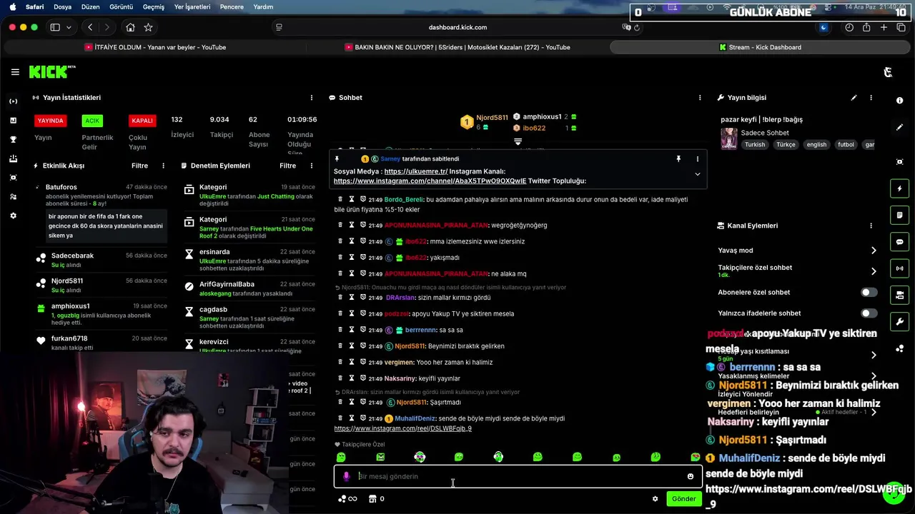915x514 pixels.
Task: Click Filtre in Etkinlik Akışı panel
Action: pyautogui.click(x=139, y=166)
